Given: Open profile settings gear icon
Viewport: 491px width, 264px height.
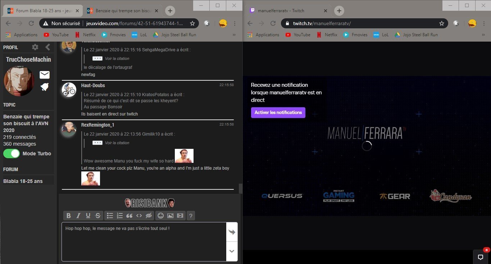Looking at the screenshot, I should click(35, 47).
